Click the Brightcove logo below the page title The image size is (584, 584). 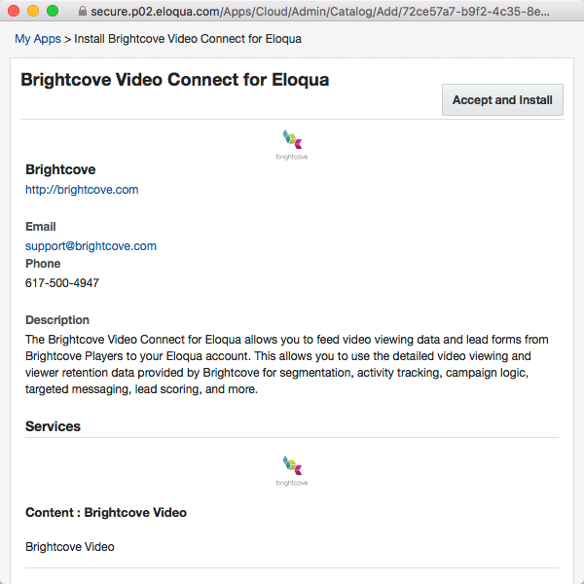(x=291, y=144)
